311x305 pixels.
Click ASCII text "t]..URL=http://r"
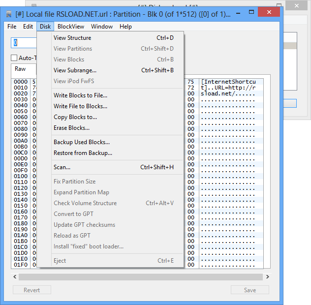click(x=228, y=88)
